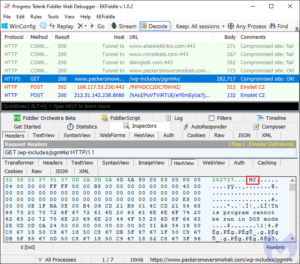
Task: Open the Rules menu
Action: [36, 17]
